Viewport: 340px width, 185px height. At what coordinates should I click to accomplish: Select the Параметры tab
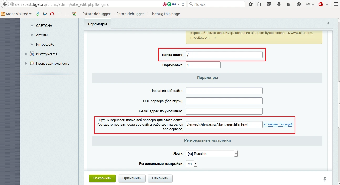click(x=97, y=24)
